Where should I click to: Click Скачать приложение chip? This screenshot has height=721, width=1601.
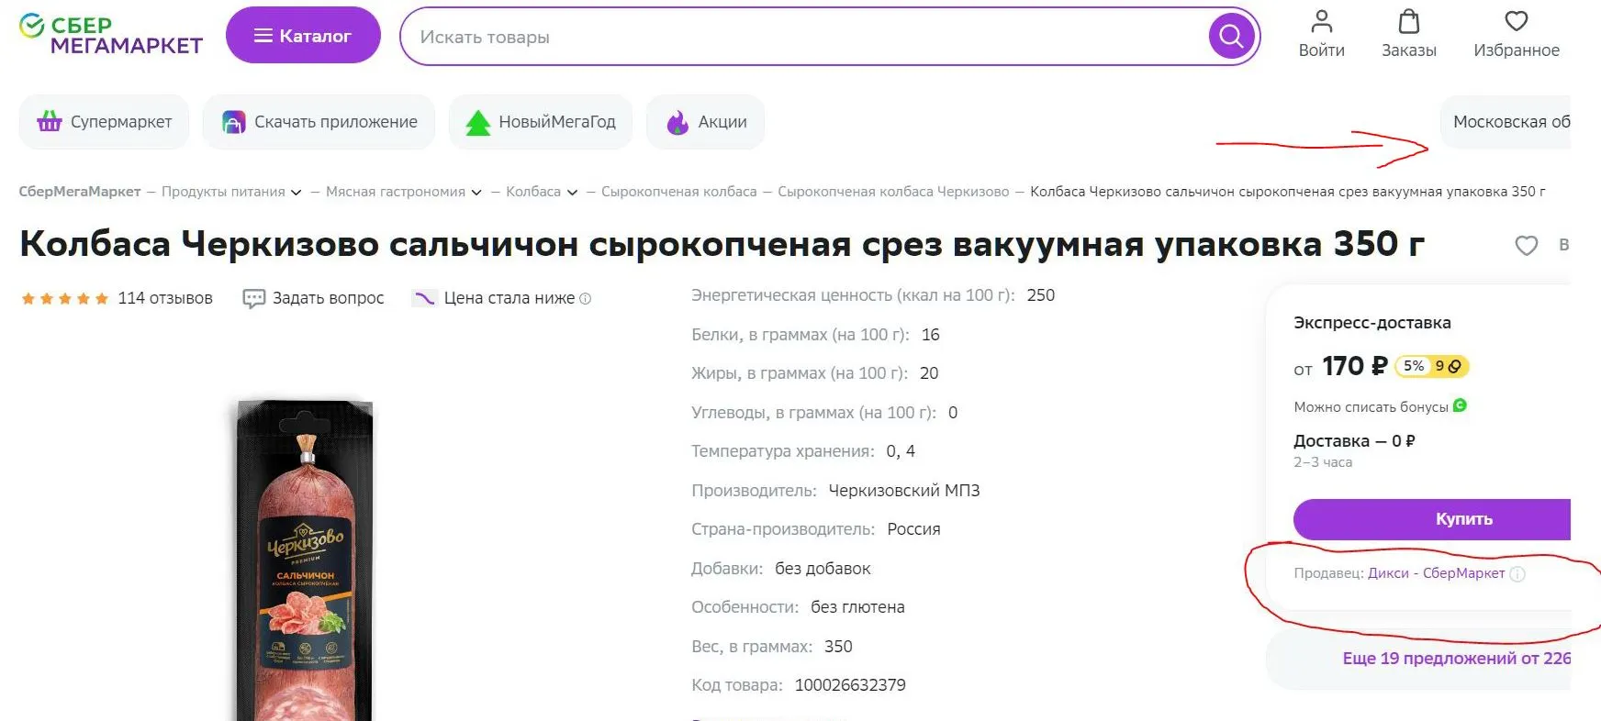pos(319,122)
